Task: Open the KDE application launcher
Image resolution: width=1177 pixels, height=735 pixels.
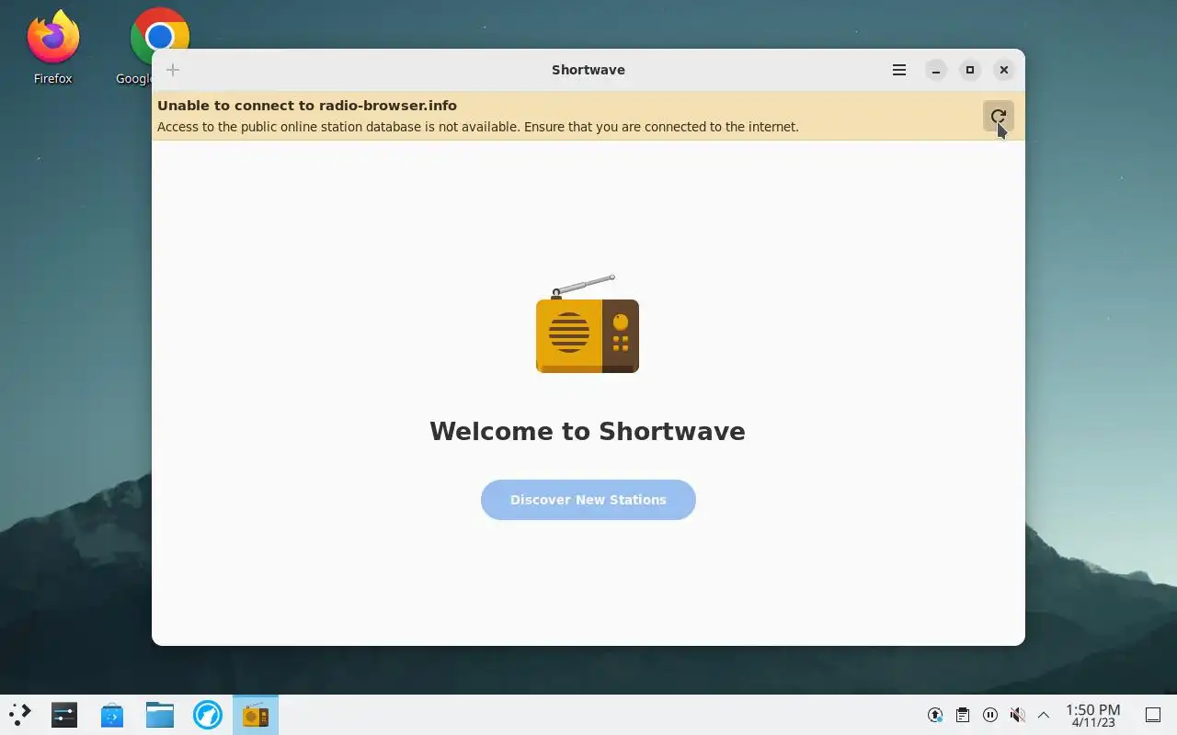Action: (x=20, y=715)
